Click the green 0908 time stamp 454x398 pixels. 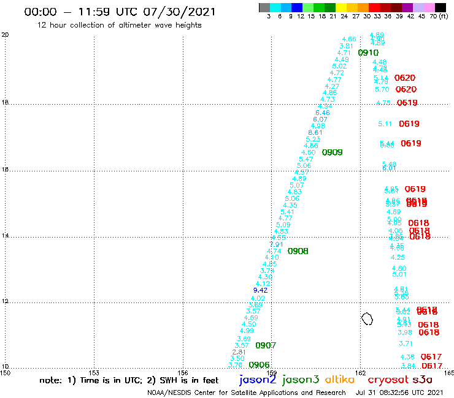point(298,251)
